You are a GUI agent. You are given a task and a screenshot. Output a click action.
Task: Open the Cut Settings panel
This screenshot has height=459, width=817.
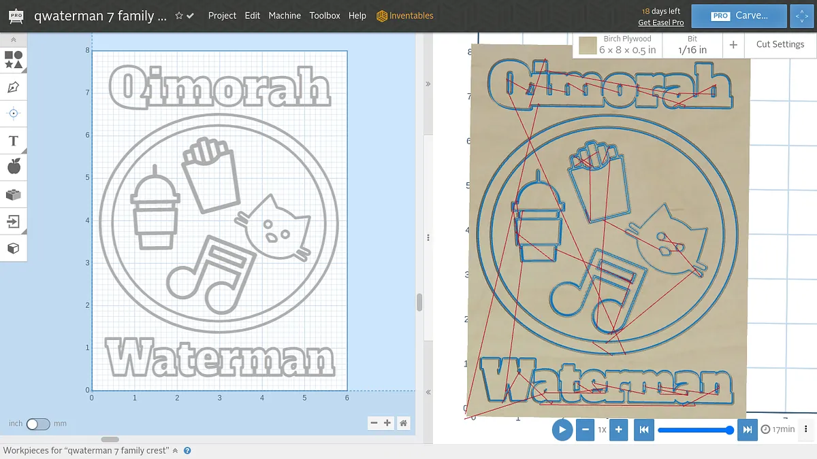point(780,44)
